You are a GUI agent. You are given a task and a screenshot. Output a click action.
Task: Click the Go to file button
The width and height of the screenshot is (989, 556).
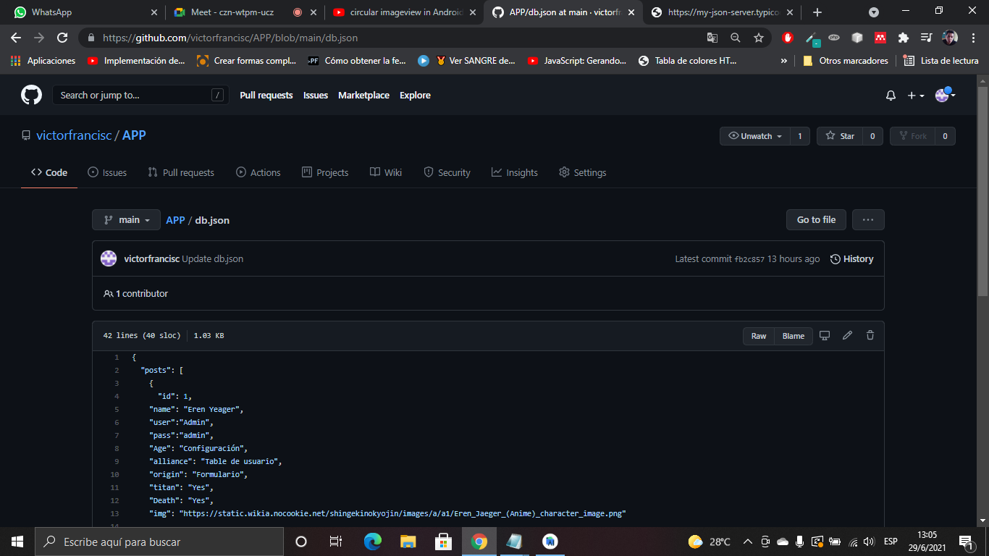[x=816, y=220]
